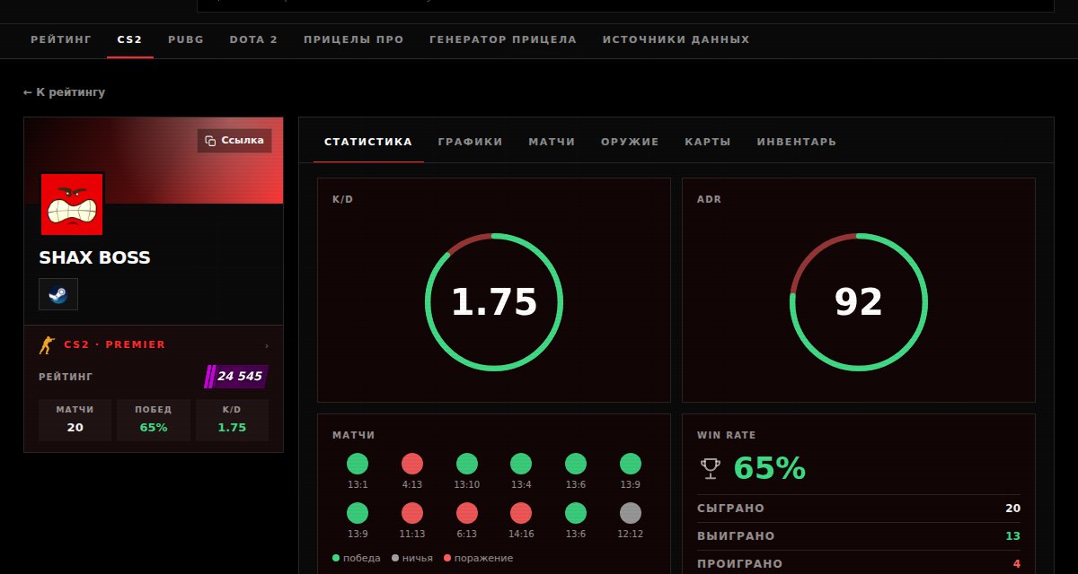Screen dimensions: 1078x574
Task: Open the CS2 navigation tab
Action: 130,39
